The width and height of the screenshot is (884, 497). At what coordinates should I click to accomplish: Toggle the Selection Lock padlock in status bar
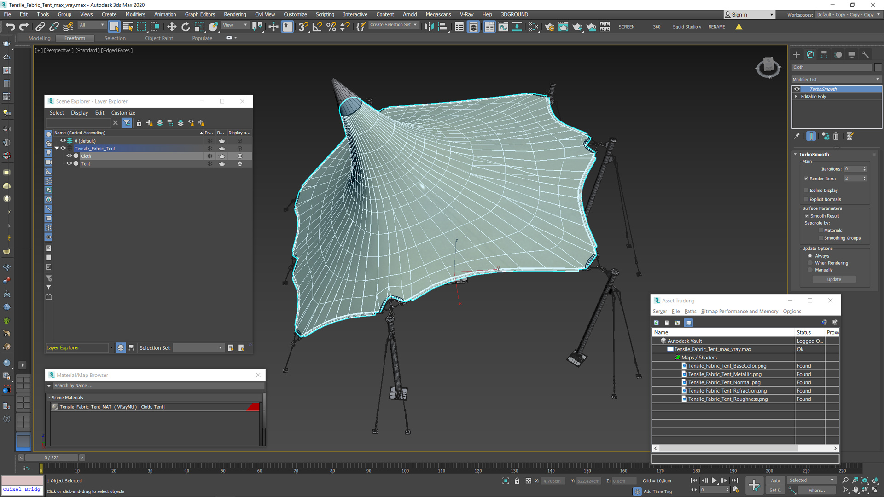517,481
